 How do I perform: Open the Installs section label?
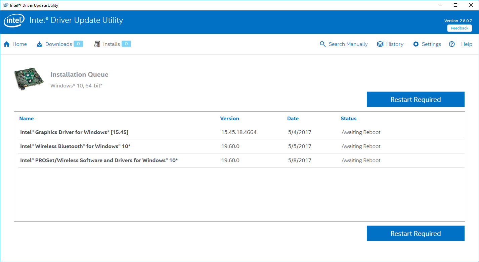(x=112, y=44)
